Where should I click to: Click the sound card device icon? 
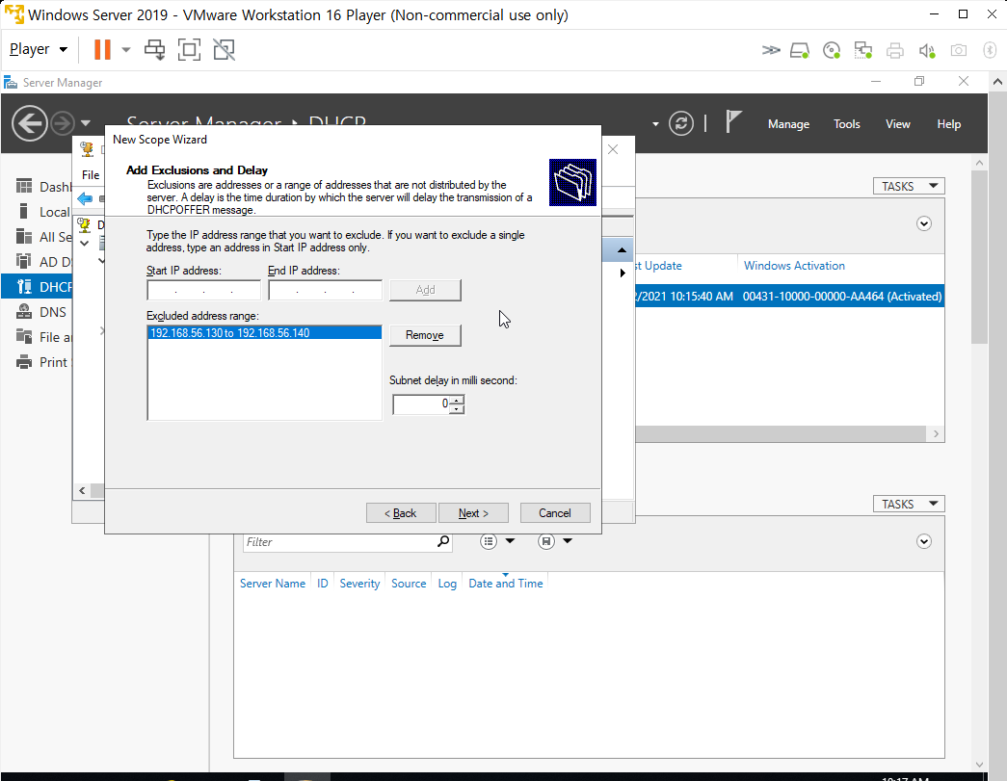click(x=927, y=50)
